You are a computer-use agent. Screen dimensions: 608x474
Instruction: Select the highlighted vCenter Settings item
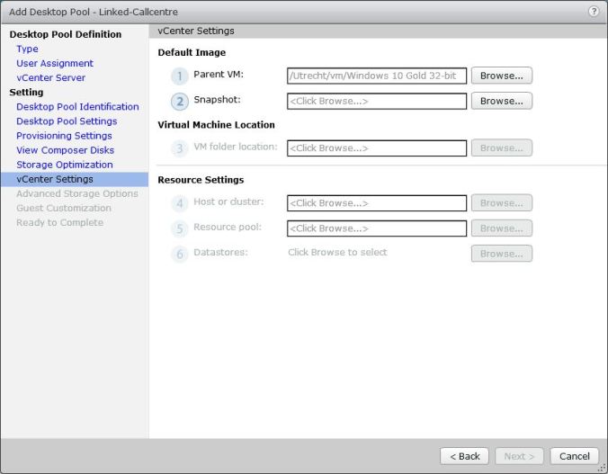point(55,179)
